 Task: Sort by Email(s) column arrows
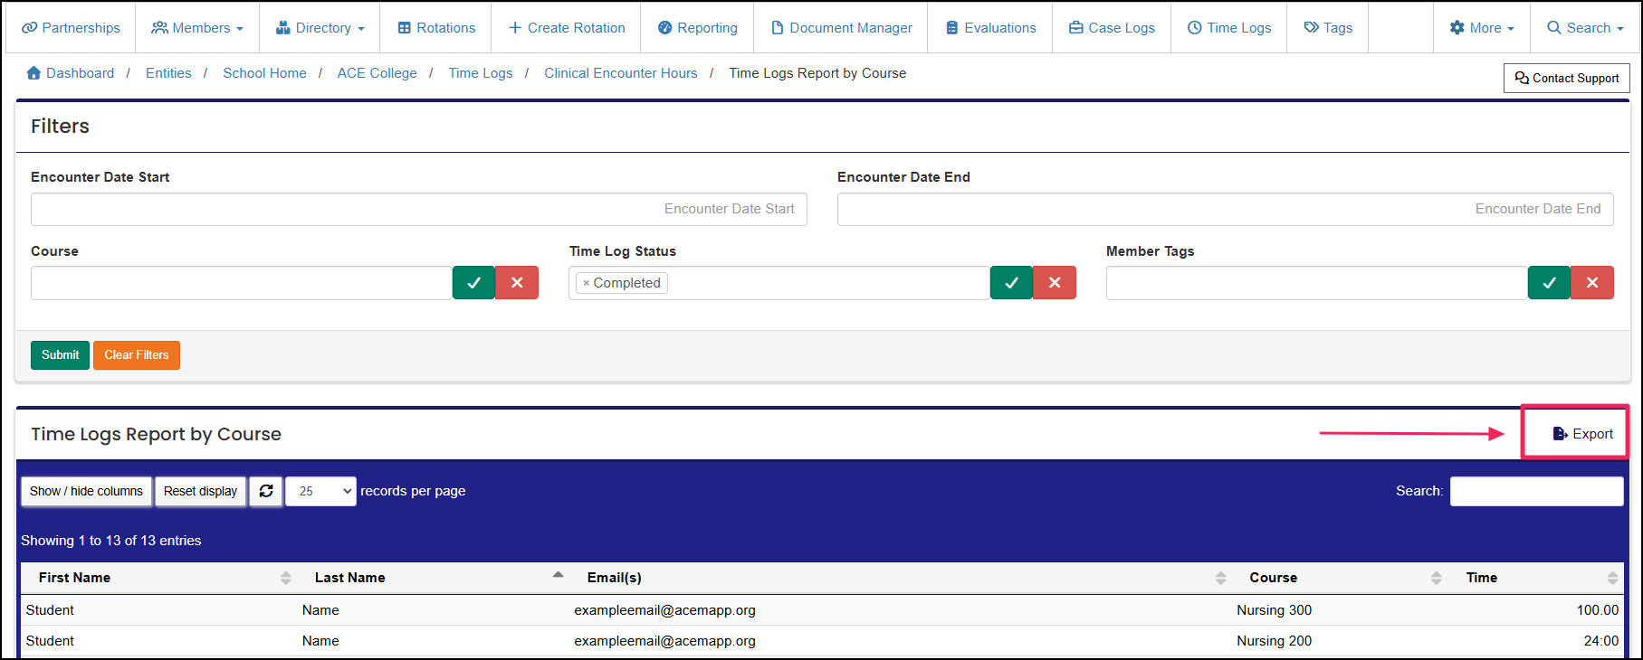(1220, 578)
